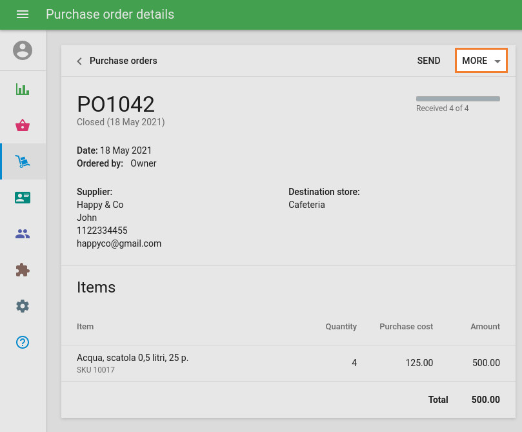
Task: Open the navigation drawer hamburger icon
Action: (x=23, y=14)
